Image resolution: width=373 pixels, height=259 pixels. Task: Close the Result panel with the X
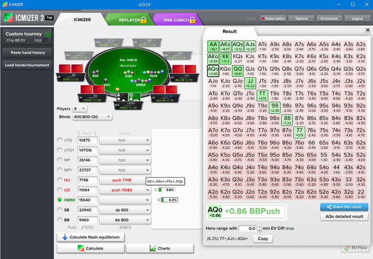click(368, 30)
